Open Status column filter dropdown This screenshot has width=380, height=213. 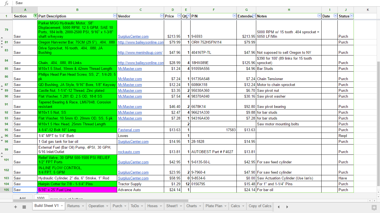(x=352, y=16)
